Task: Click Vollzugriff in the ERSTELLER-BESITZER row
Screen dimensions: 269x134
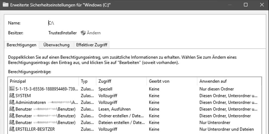Action: 108,129
